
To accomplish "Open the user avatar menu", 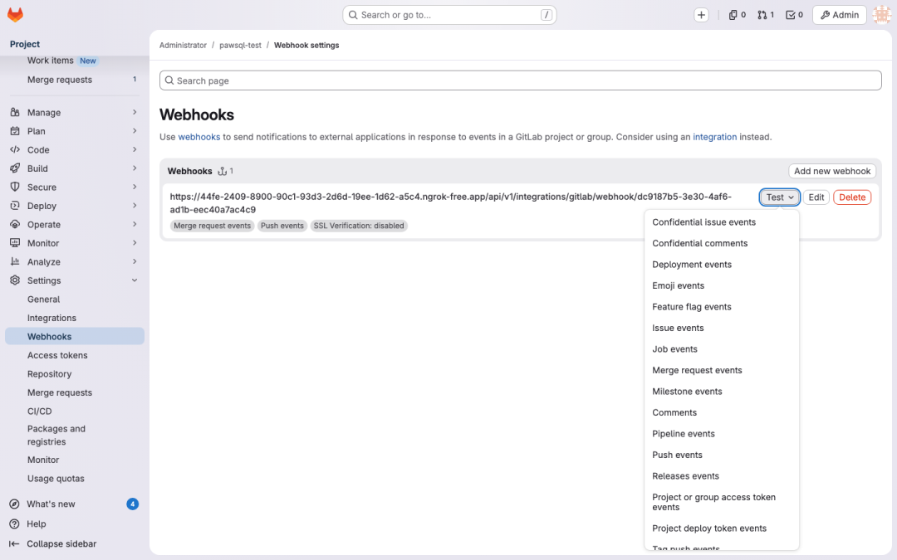I will tap(881, 15).
